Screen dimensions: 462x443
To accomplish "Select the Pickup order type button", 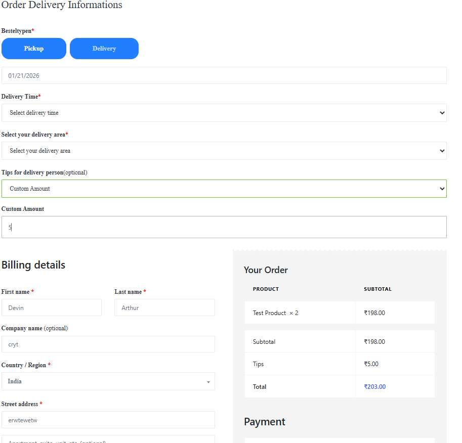I will click(34, 49).
